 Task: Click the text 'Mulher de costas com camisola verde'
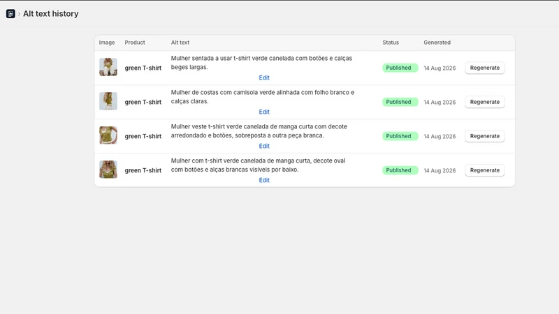pos(222,92)
